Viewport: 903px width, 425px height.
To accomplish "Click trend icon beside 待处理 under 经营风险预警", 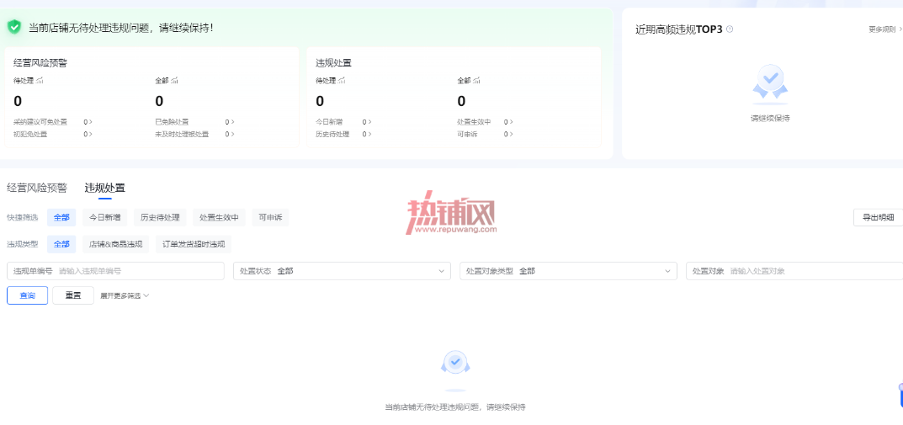I will [40, 81].
